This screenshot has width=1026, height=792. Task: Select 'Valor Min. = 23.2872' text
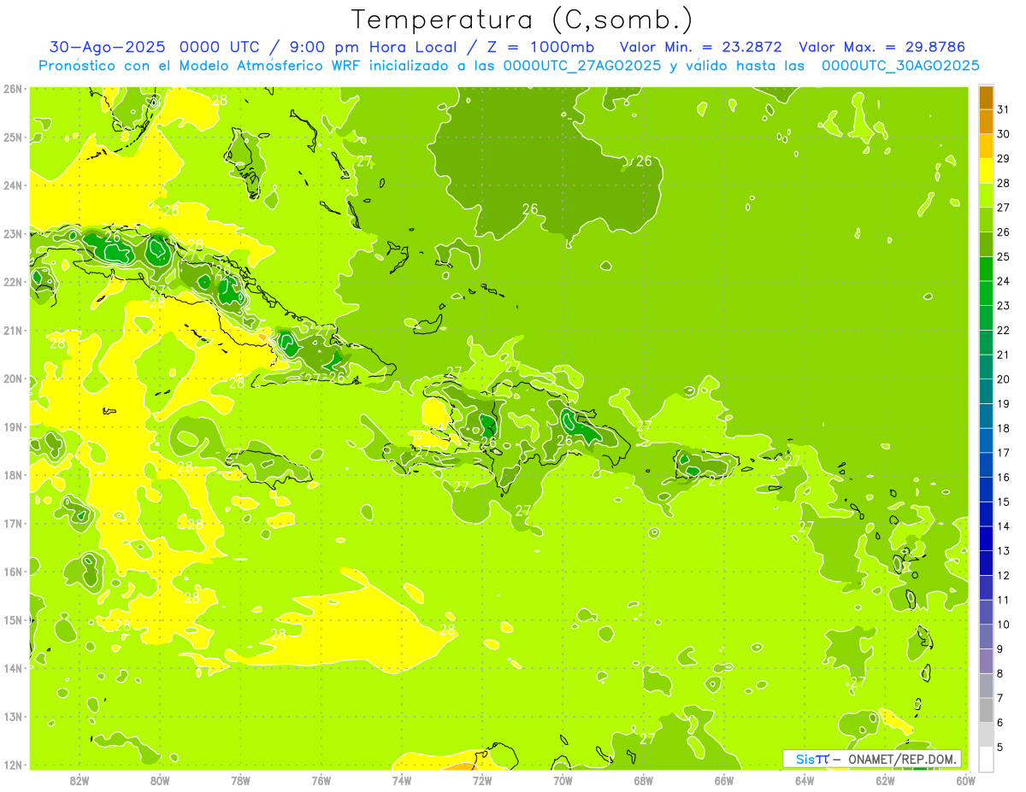coord(700,48)
